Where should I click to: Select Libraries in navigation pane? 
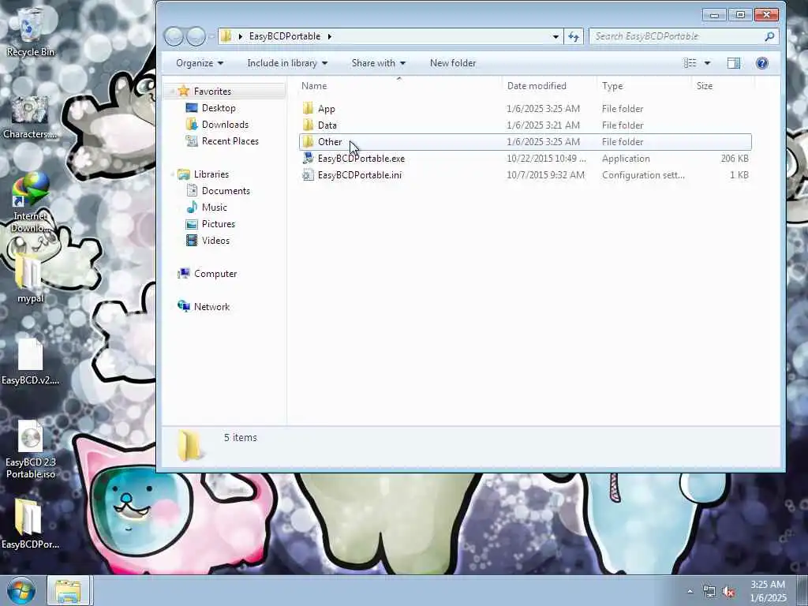(211, 174)
